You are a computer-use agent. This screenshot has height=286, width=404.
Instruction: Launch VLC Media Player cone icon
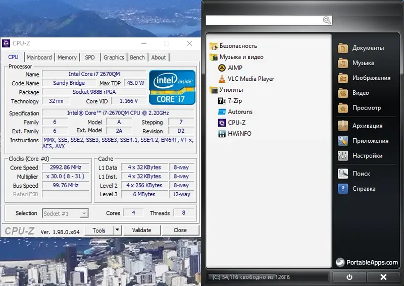(x=222, y=79)
